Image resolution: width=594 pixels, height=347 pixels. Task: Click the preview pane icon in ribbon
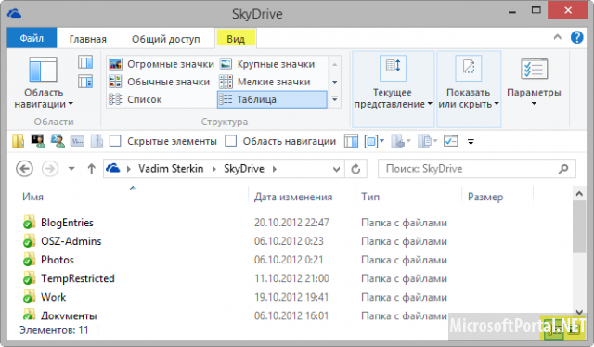click(85, 62)
